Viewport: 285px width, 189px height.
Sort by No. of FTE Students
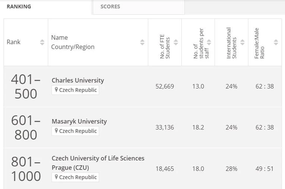point(176,42)
